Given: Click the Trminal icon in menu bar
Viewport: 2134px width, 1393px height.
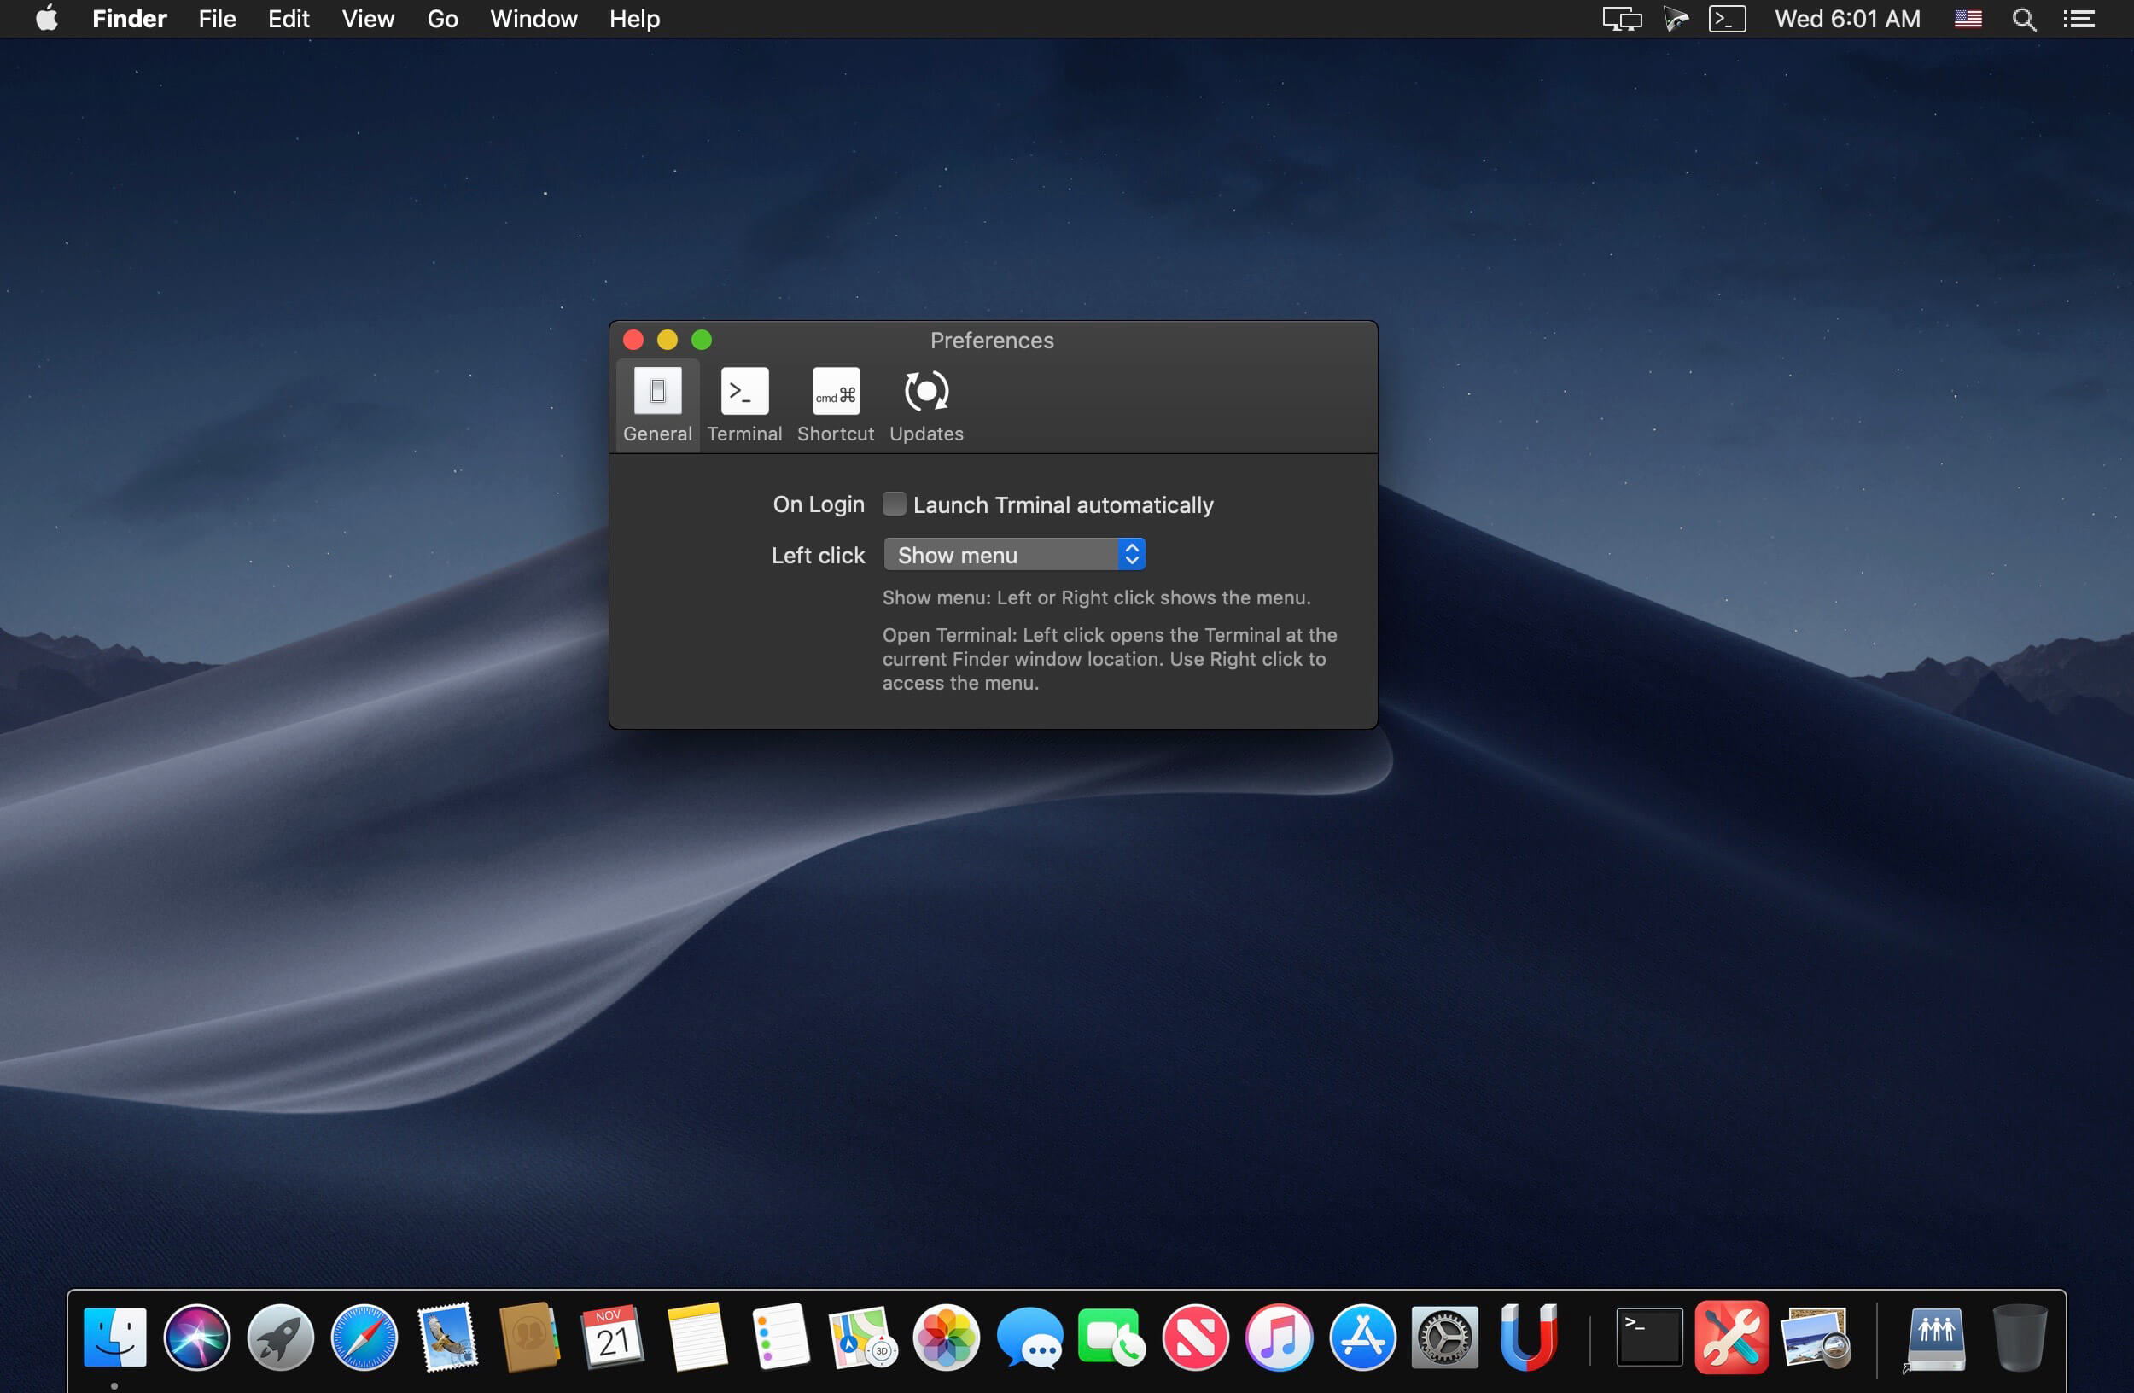Looking at the screenshot, I should pos(1727,19).
